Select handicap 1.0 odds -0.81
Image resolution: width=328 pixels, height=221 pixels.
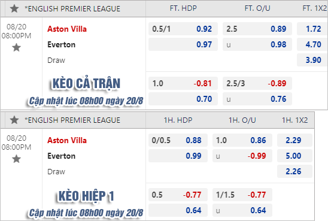[x=183, y=83]
